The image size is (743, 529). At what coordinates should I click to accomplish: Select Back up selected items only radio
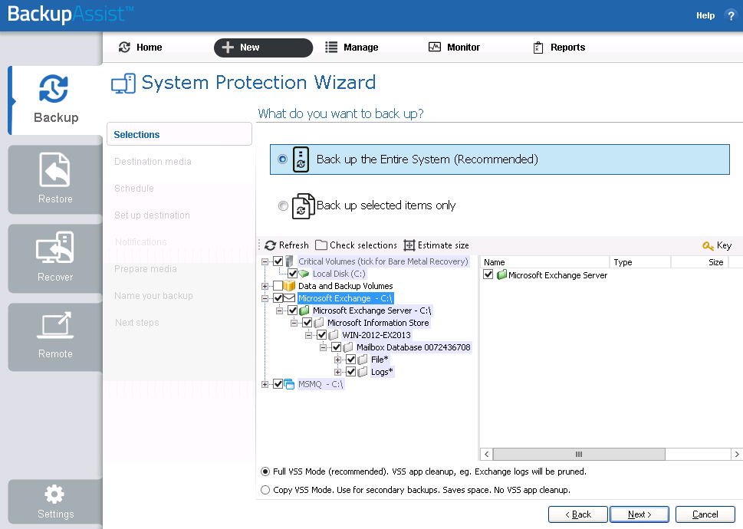coord(283,206)
